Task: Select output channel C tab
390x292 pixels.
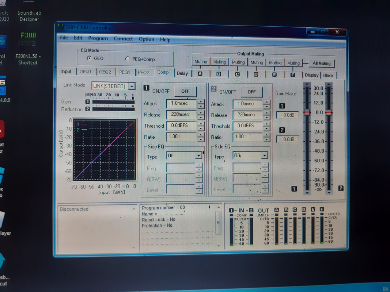Action: click(237, 74)
